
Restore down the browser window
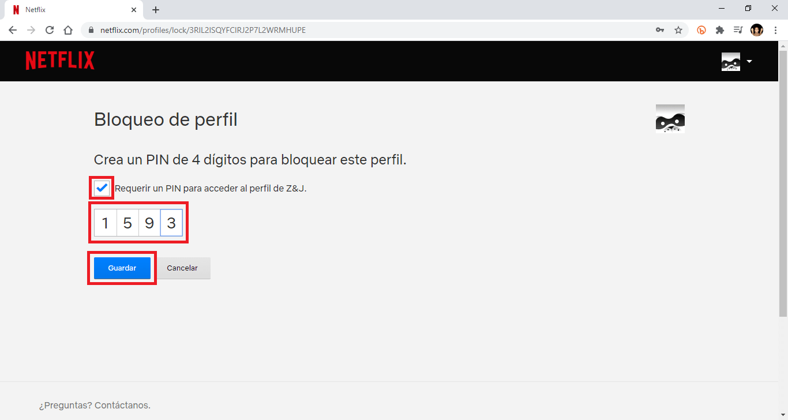[748, 9]
